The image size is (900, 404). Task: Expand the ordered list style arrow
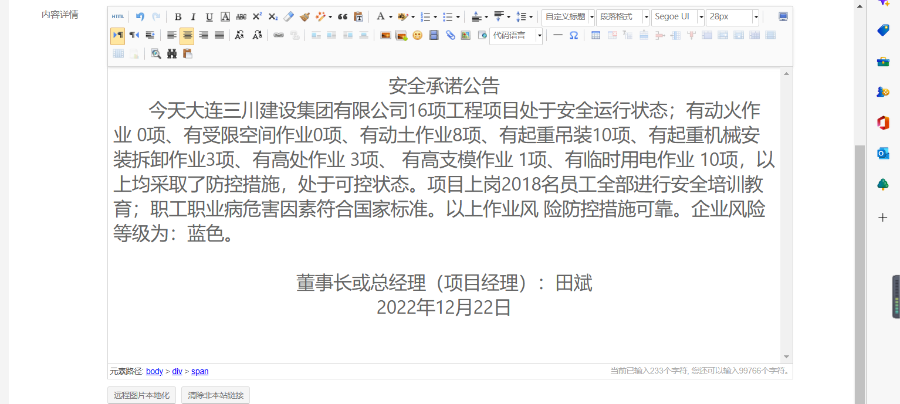click(435, 17)
